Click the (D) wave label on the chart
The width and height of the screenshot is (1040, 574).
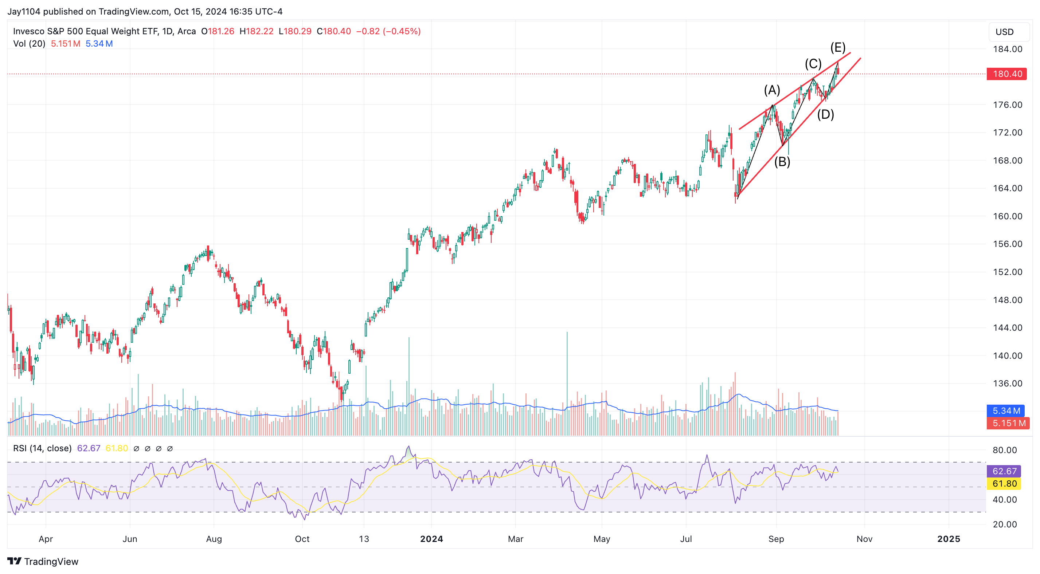(x=826, y=115)
